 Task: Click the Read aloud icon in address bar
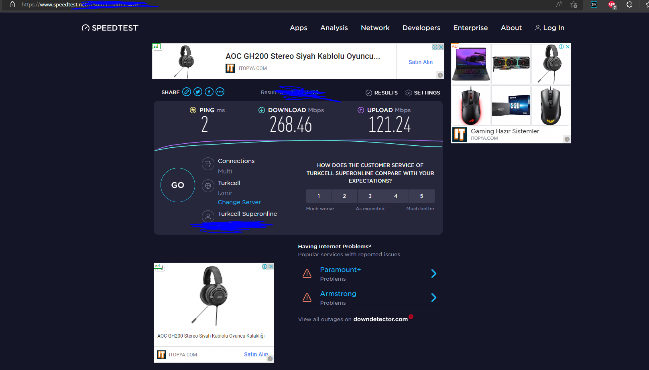click(559, 4)
